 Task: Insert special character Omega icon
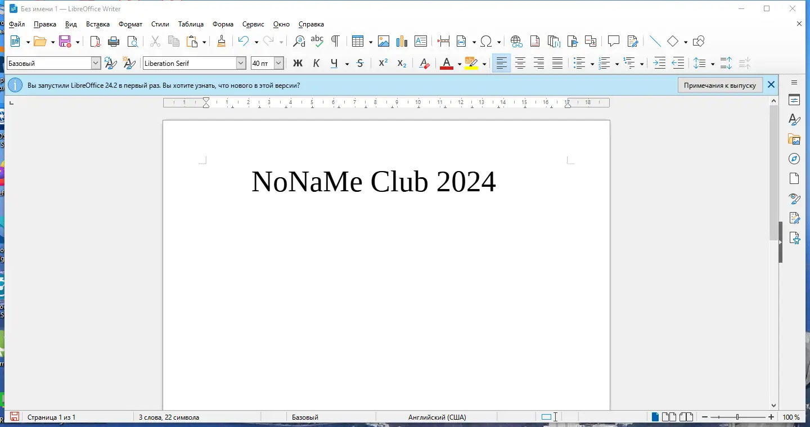click(x=487, y=41)
